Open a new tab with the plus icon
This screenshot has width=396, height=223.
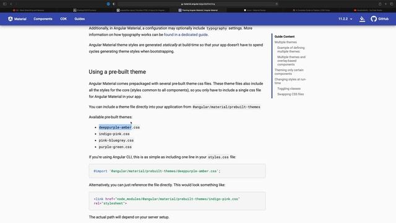(385, 4)
